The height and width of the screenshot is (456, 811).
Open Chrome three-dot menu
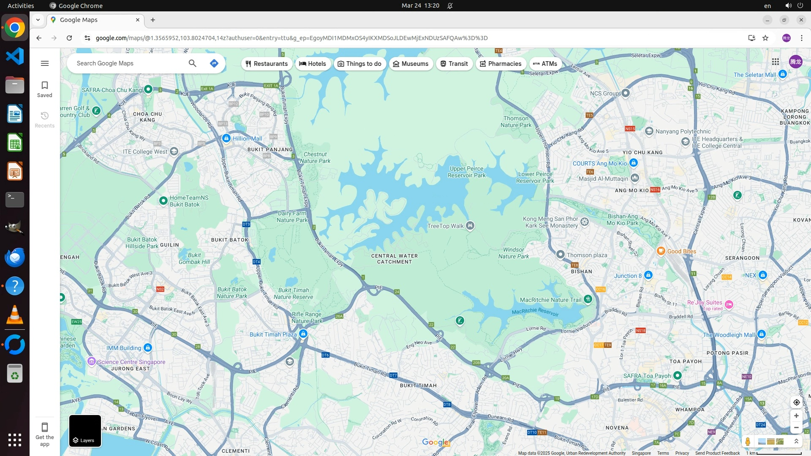(801, 38)
